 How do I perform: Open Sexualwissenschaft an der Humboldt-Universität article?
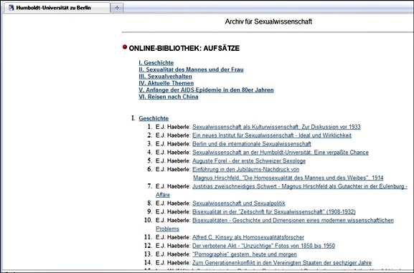tap(280, 153)
